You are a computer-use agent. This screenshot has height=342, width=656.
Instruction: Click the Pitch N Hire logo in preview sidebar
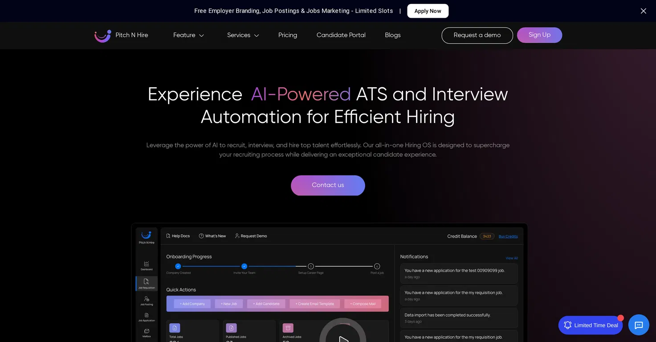(147, 237)
